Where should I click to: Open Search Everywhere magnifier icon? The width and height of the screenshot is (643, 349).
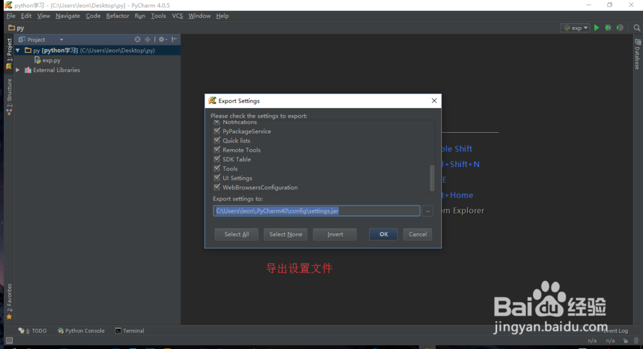(637, 28)
